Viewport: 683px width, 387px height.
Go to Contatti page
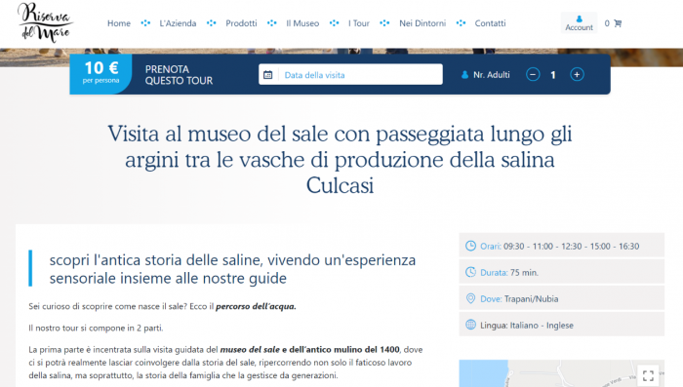490,23
